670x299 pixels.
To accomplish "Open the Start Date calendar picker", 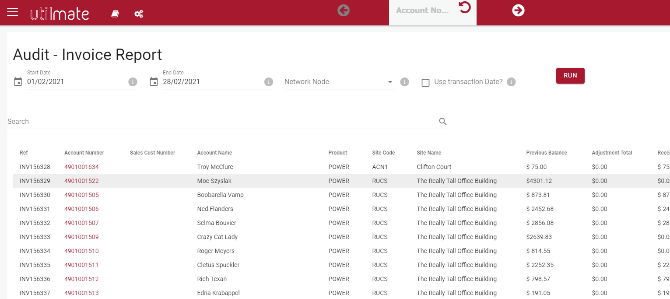I will click(x=18, y=82).
